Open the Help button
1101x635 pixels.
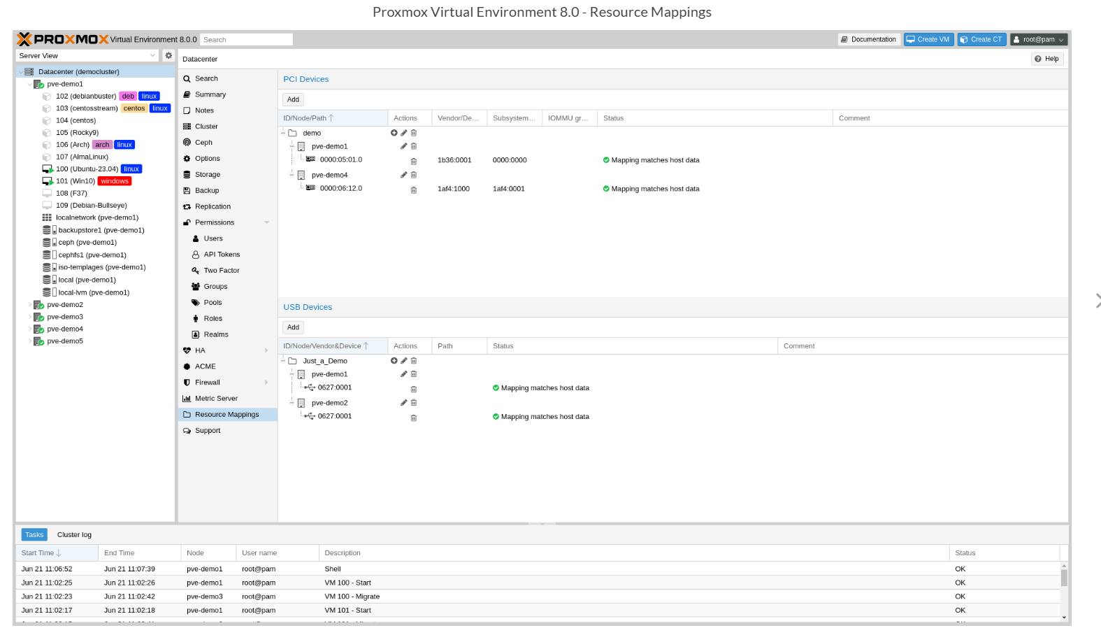click(1047, 59)
